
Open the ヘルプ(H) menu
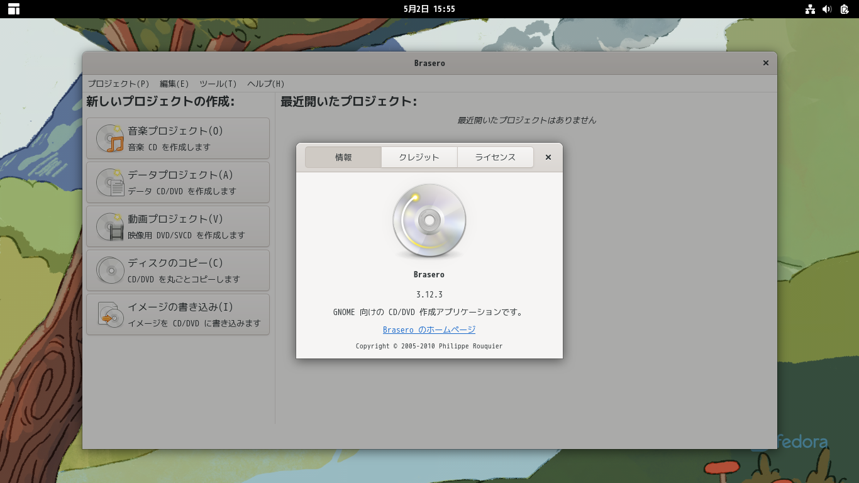tap(266, 84)
